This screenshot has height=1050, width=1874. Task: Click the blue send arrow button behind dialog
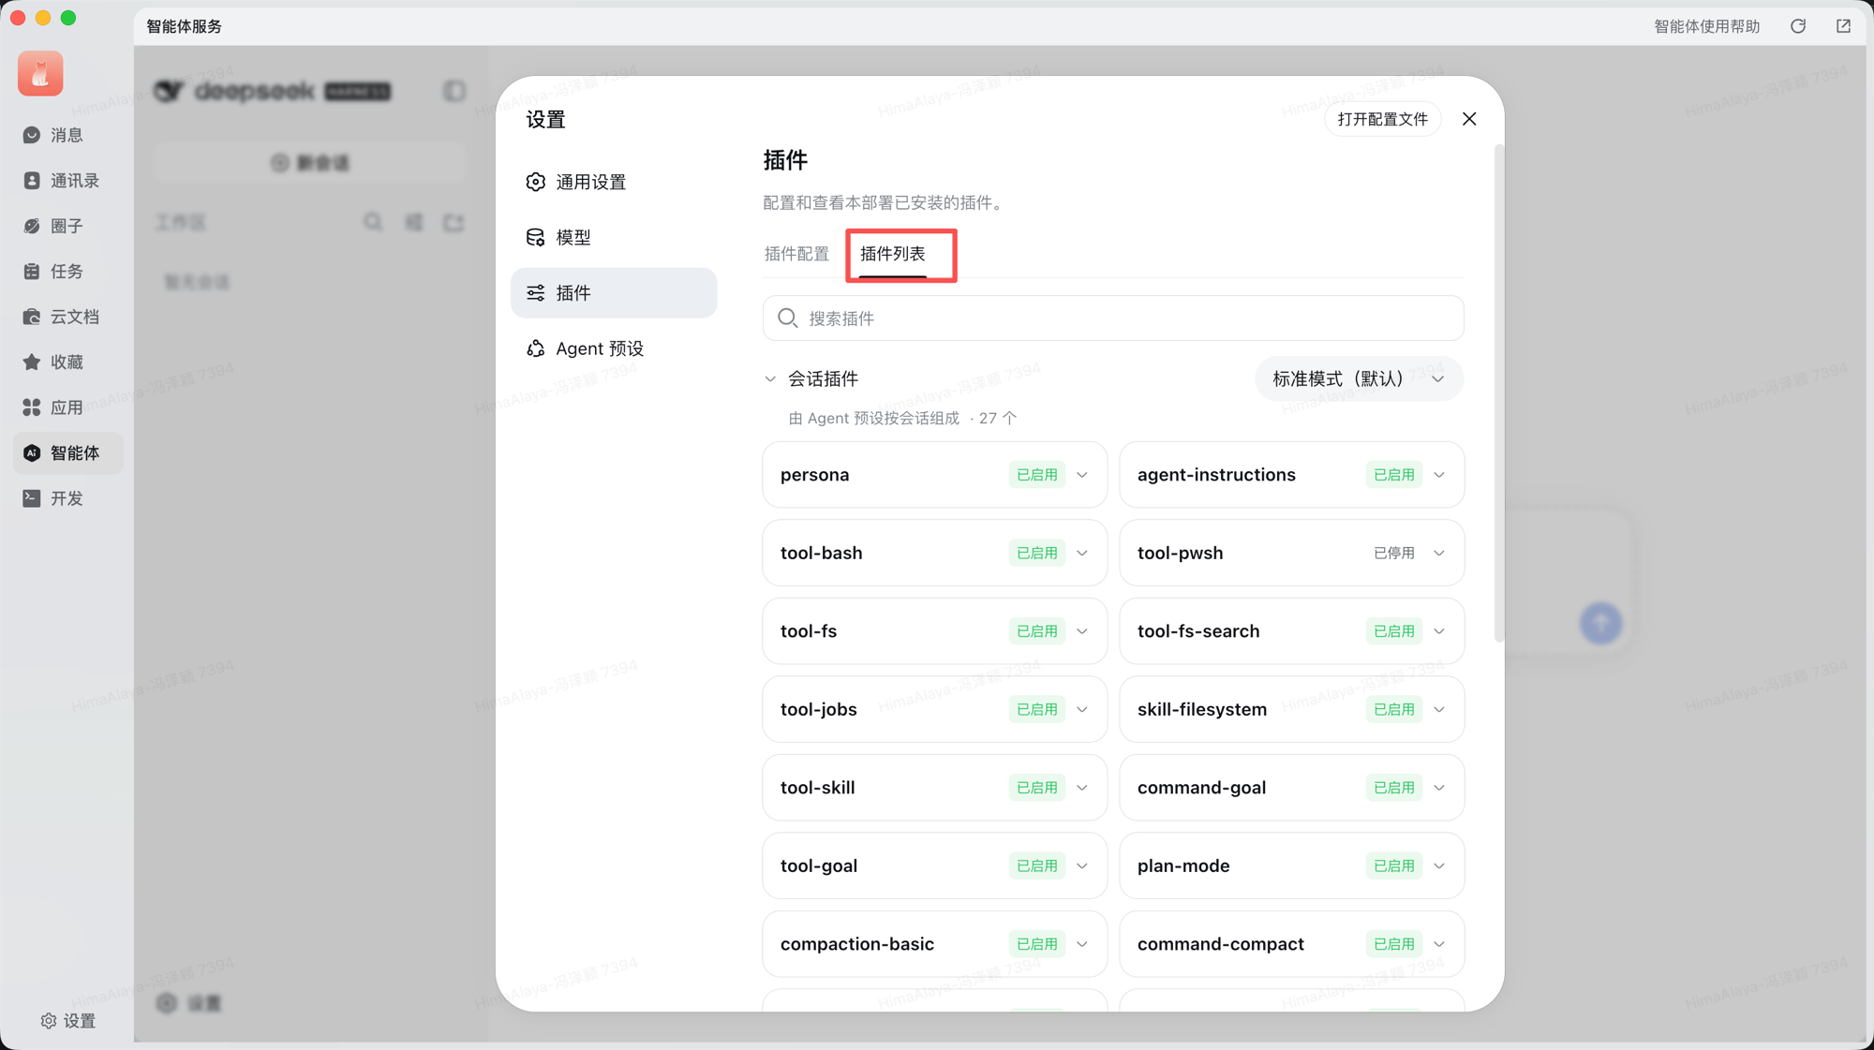point(1600,623)
